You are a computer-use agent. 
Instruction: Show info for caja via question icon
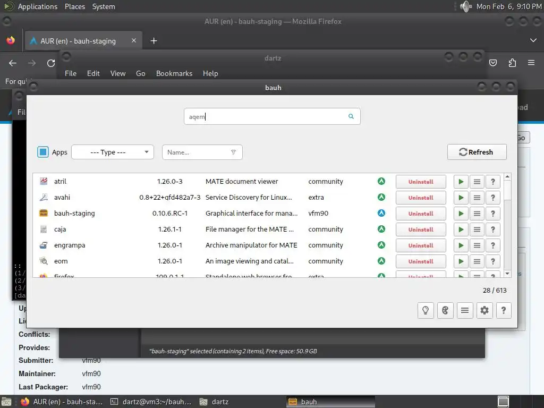(x=492, y=229)
